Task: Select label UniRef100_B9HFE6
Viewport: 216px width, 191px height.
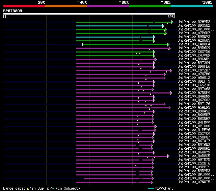Action: (x=194, y=66)
